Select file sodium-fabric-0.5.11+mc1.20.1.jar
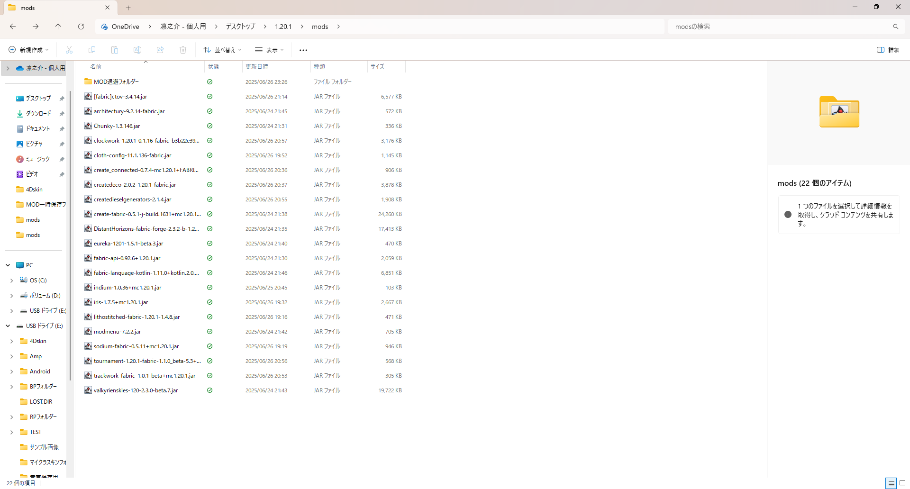The width and height of the screenshot is (910, 489). click(136, 346)
